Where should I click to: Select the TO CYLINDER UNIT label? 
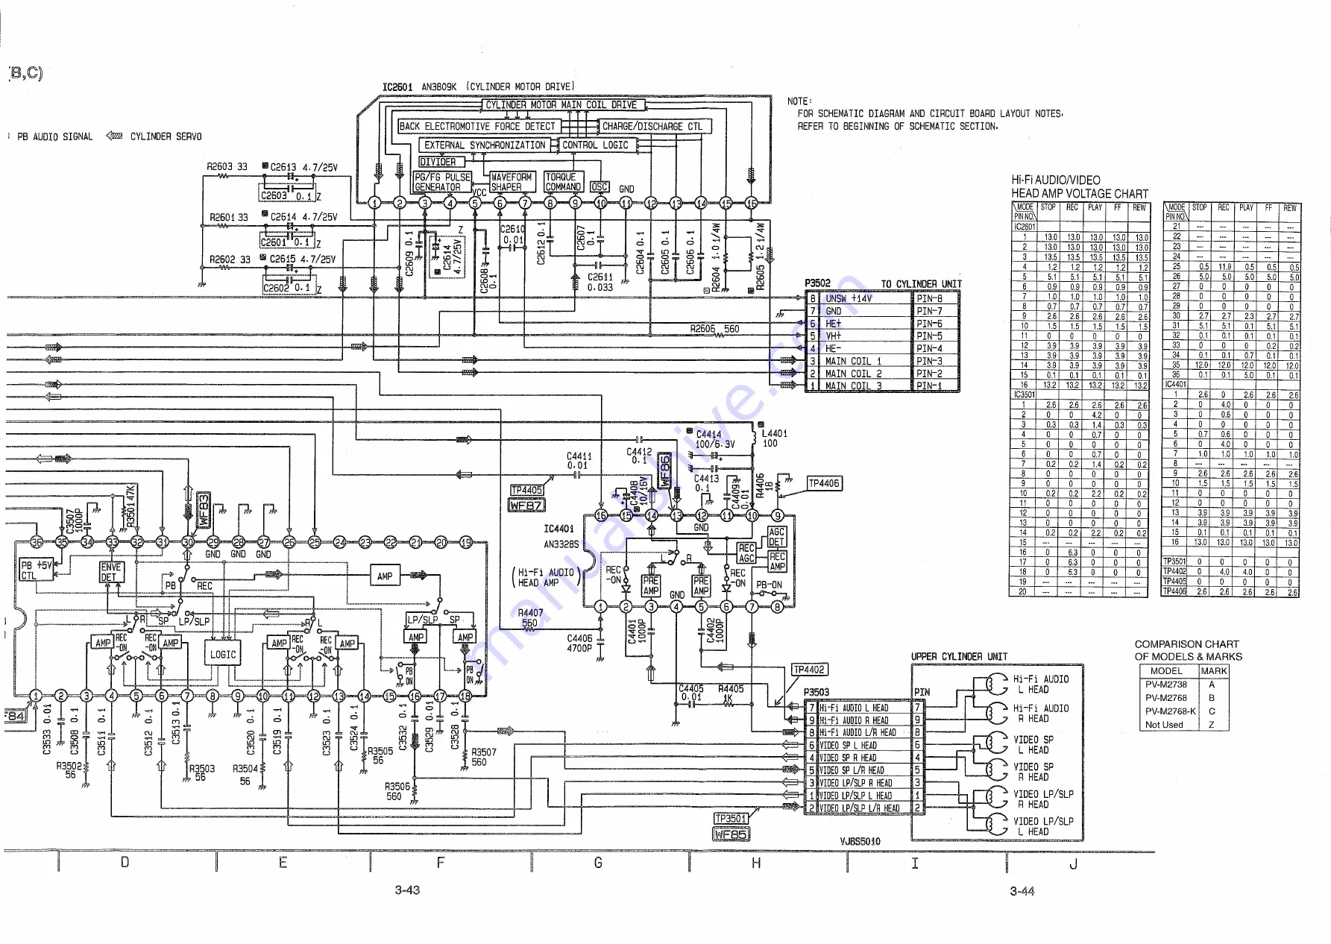(921, 284)
